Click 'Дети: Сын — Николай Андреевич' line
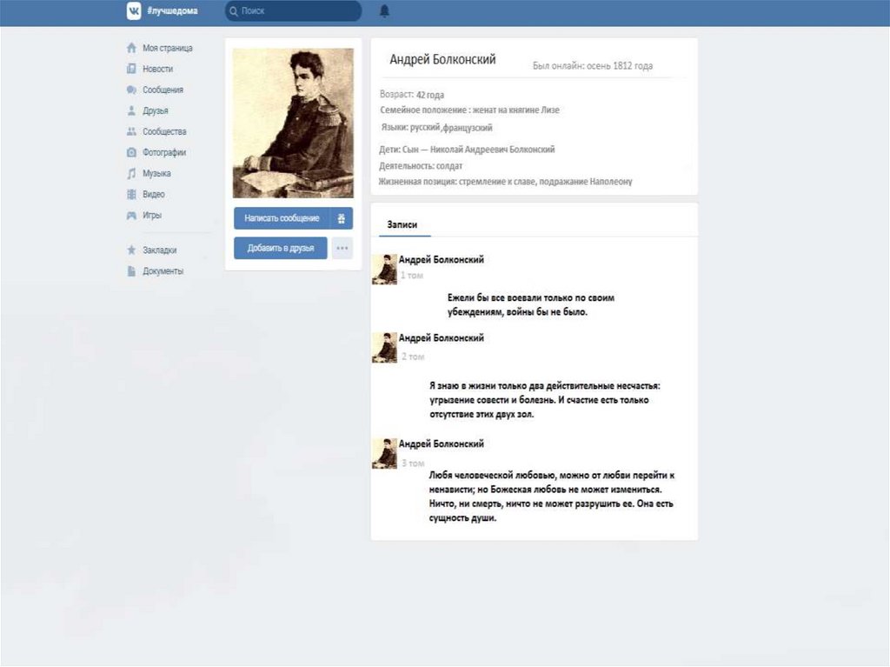Image resolution: width=890 pixels, height=667 pixels. point(467,150)
